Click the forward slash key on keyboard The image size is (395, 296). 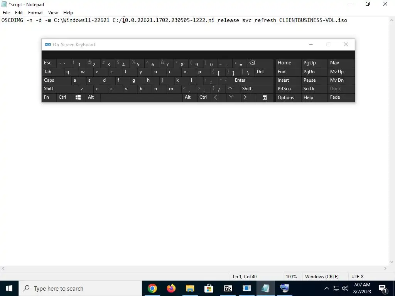click(218, 89)
